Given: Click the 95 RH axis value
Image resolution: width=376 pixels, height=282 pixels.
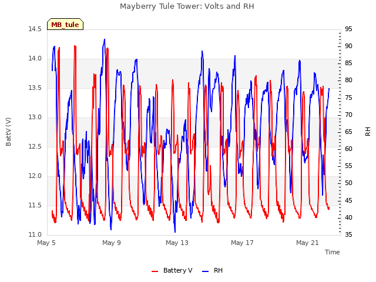Looking at the screenshot, I should (x=348, y=29).
